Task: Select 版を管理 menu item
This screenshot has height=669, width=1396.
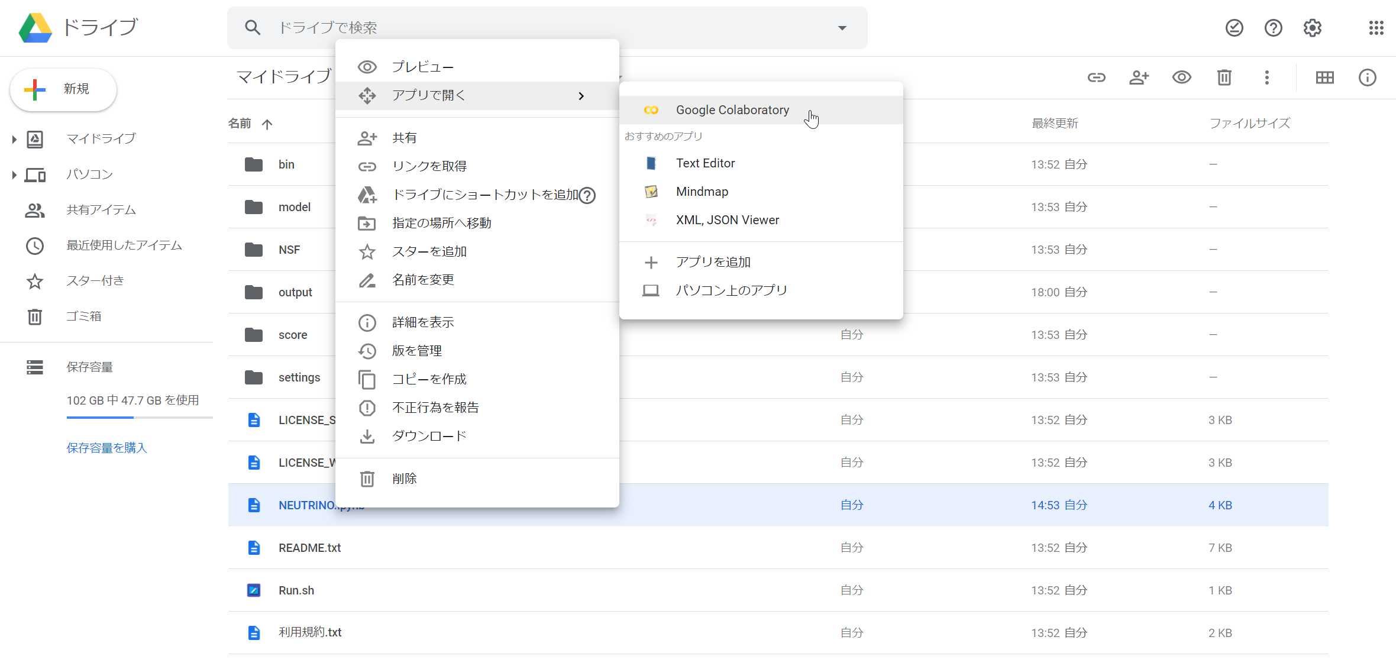Action: (477, 351)
